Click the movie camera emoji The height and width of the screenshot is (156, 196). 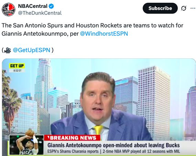(8, 50)
